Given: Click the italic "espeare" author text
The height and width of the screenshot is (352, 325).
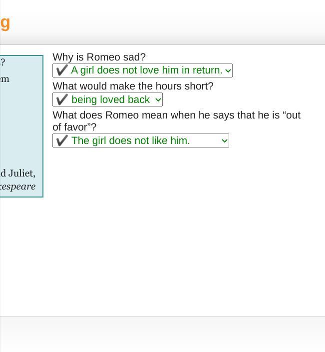Looking at the screenshot, I should 17,186.
